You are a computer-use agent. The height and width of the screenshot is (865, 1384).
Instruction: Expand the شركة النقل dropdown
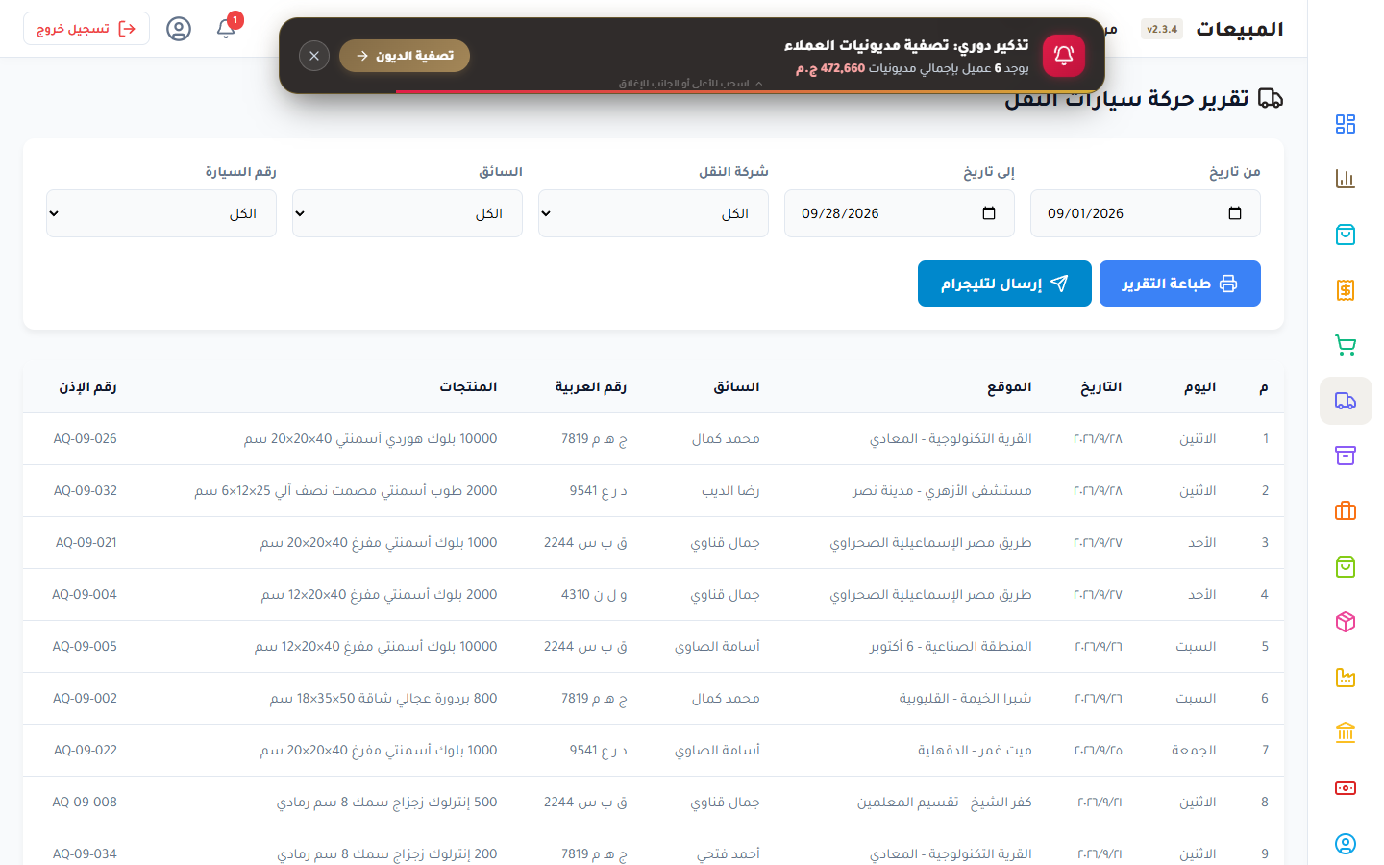point(654,213)
